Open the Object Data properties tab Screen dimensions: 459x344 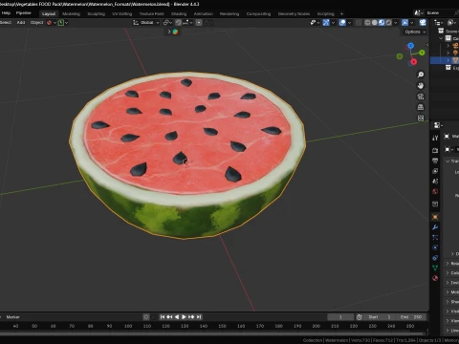tap(435, 268)
